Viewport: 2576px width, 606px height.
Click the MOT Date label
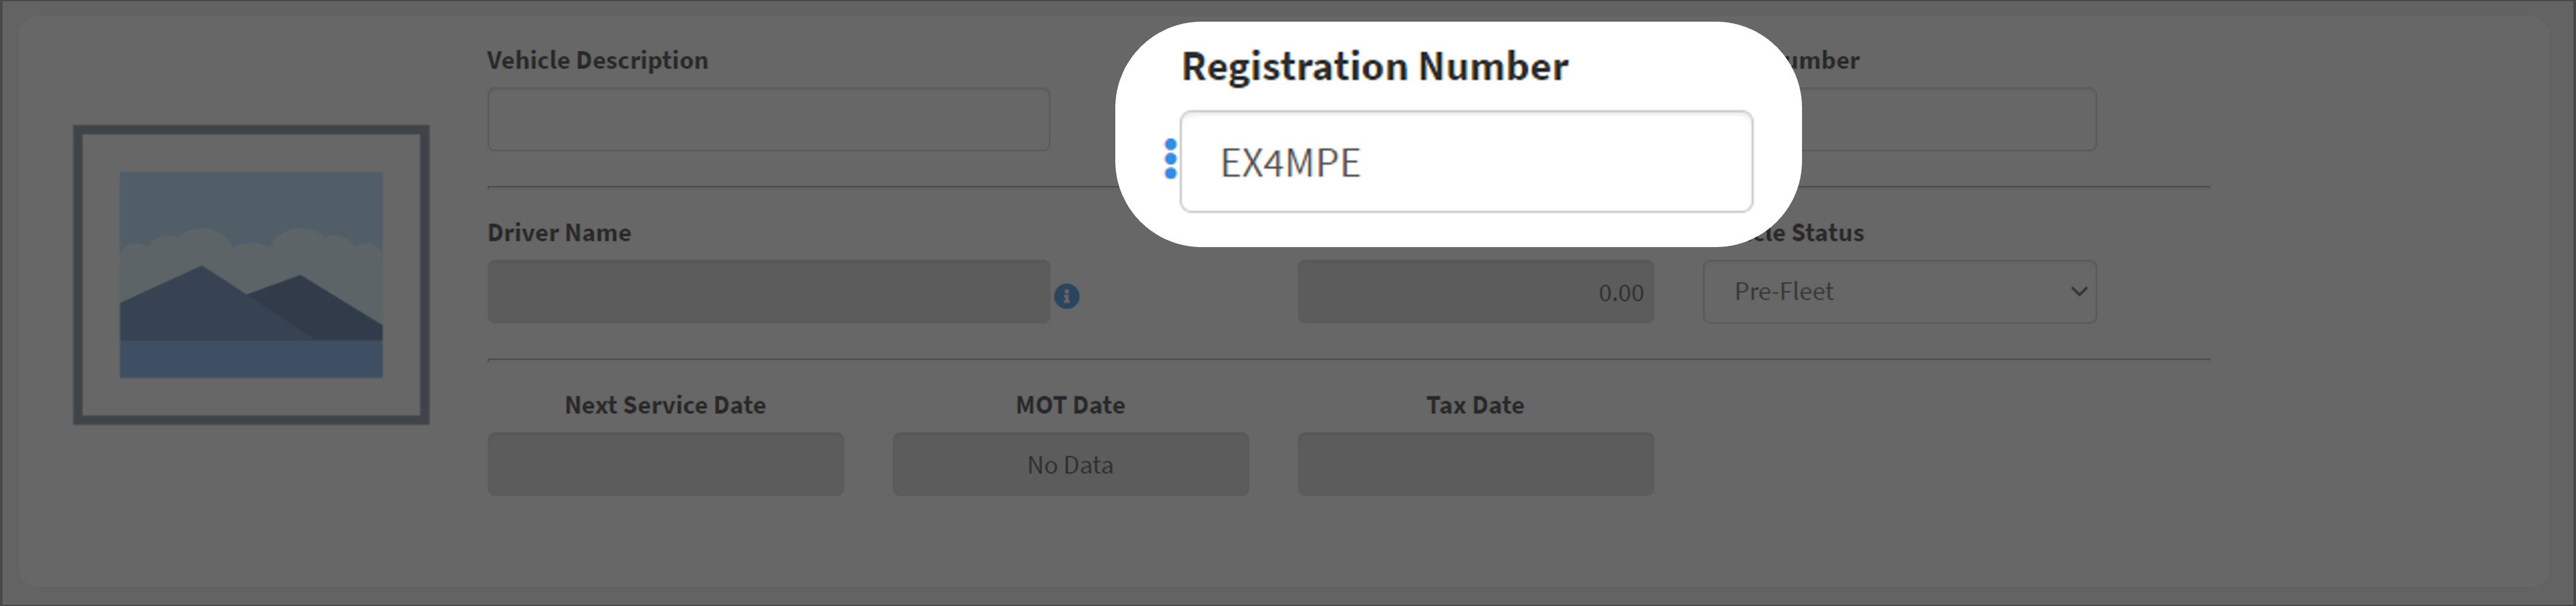(x=1071, y=405)
